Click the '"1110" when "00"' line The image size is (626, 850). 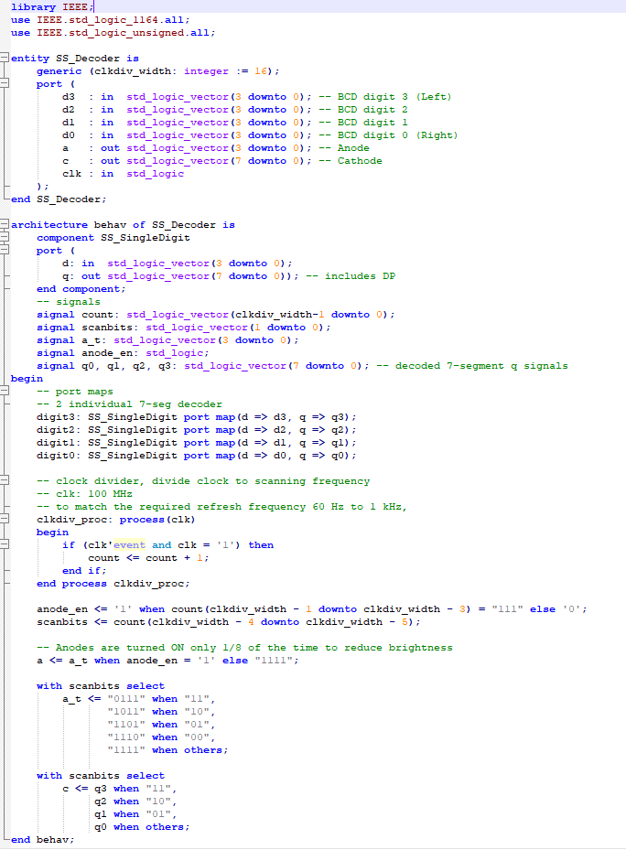pyautogui.click(x=161, y=737)
